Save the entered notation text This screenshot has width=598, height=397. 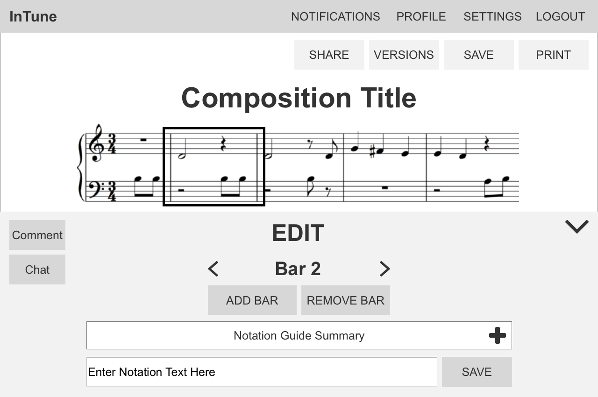click(x=477, y=372)
